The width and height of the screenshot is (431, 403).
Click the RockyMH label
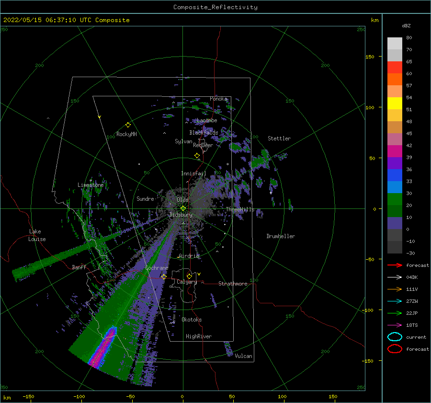pos(126,134)
